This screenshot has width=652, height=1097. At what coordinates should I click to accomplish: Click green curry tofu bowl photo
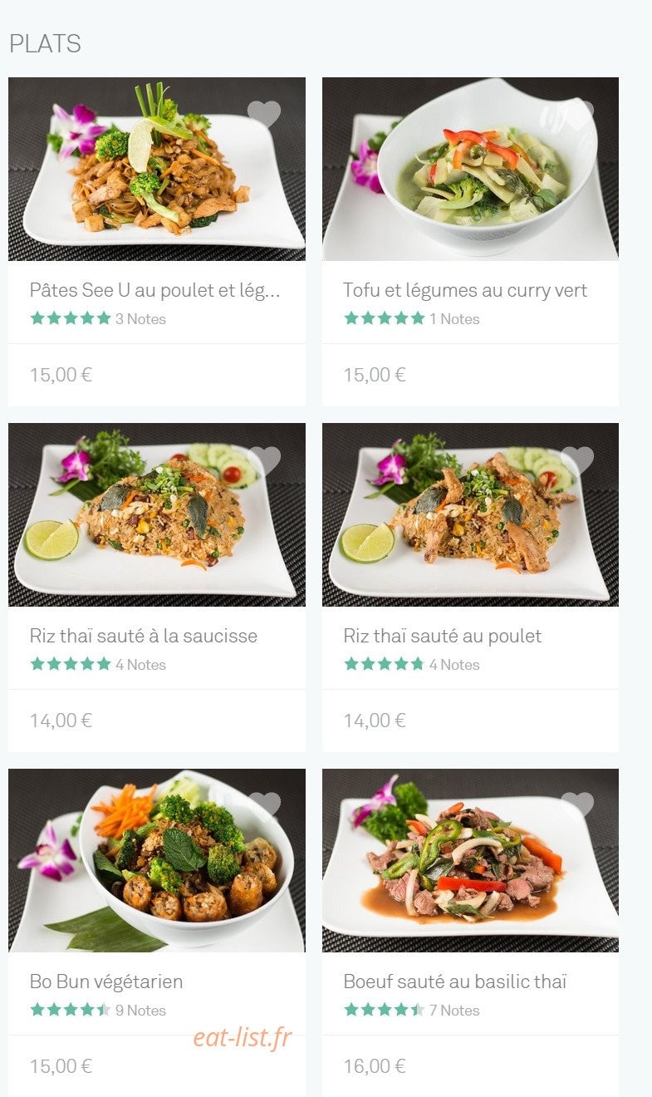tap(470, 169)
